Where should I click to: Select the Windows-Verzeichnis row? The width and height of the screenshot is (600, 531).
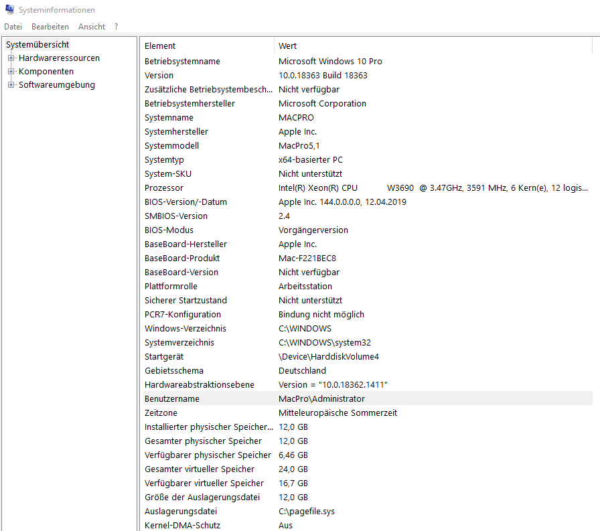pos(368,329)
